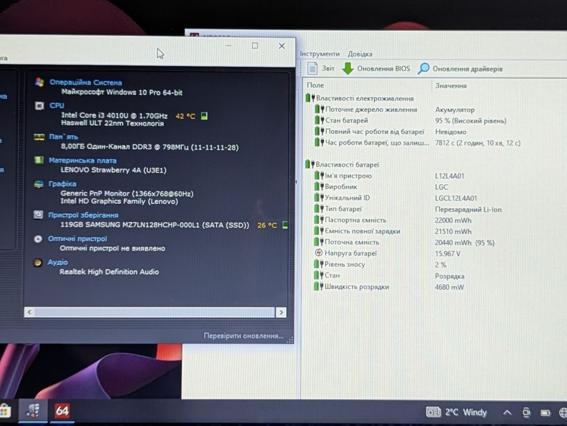Click the horizontal scrollbar track in Speccy
Screen dimensions: 567x426
pos(155,312)
